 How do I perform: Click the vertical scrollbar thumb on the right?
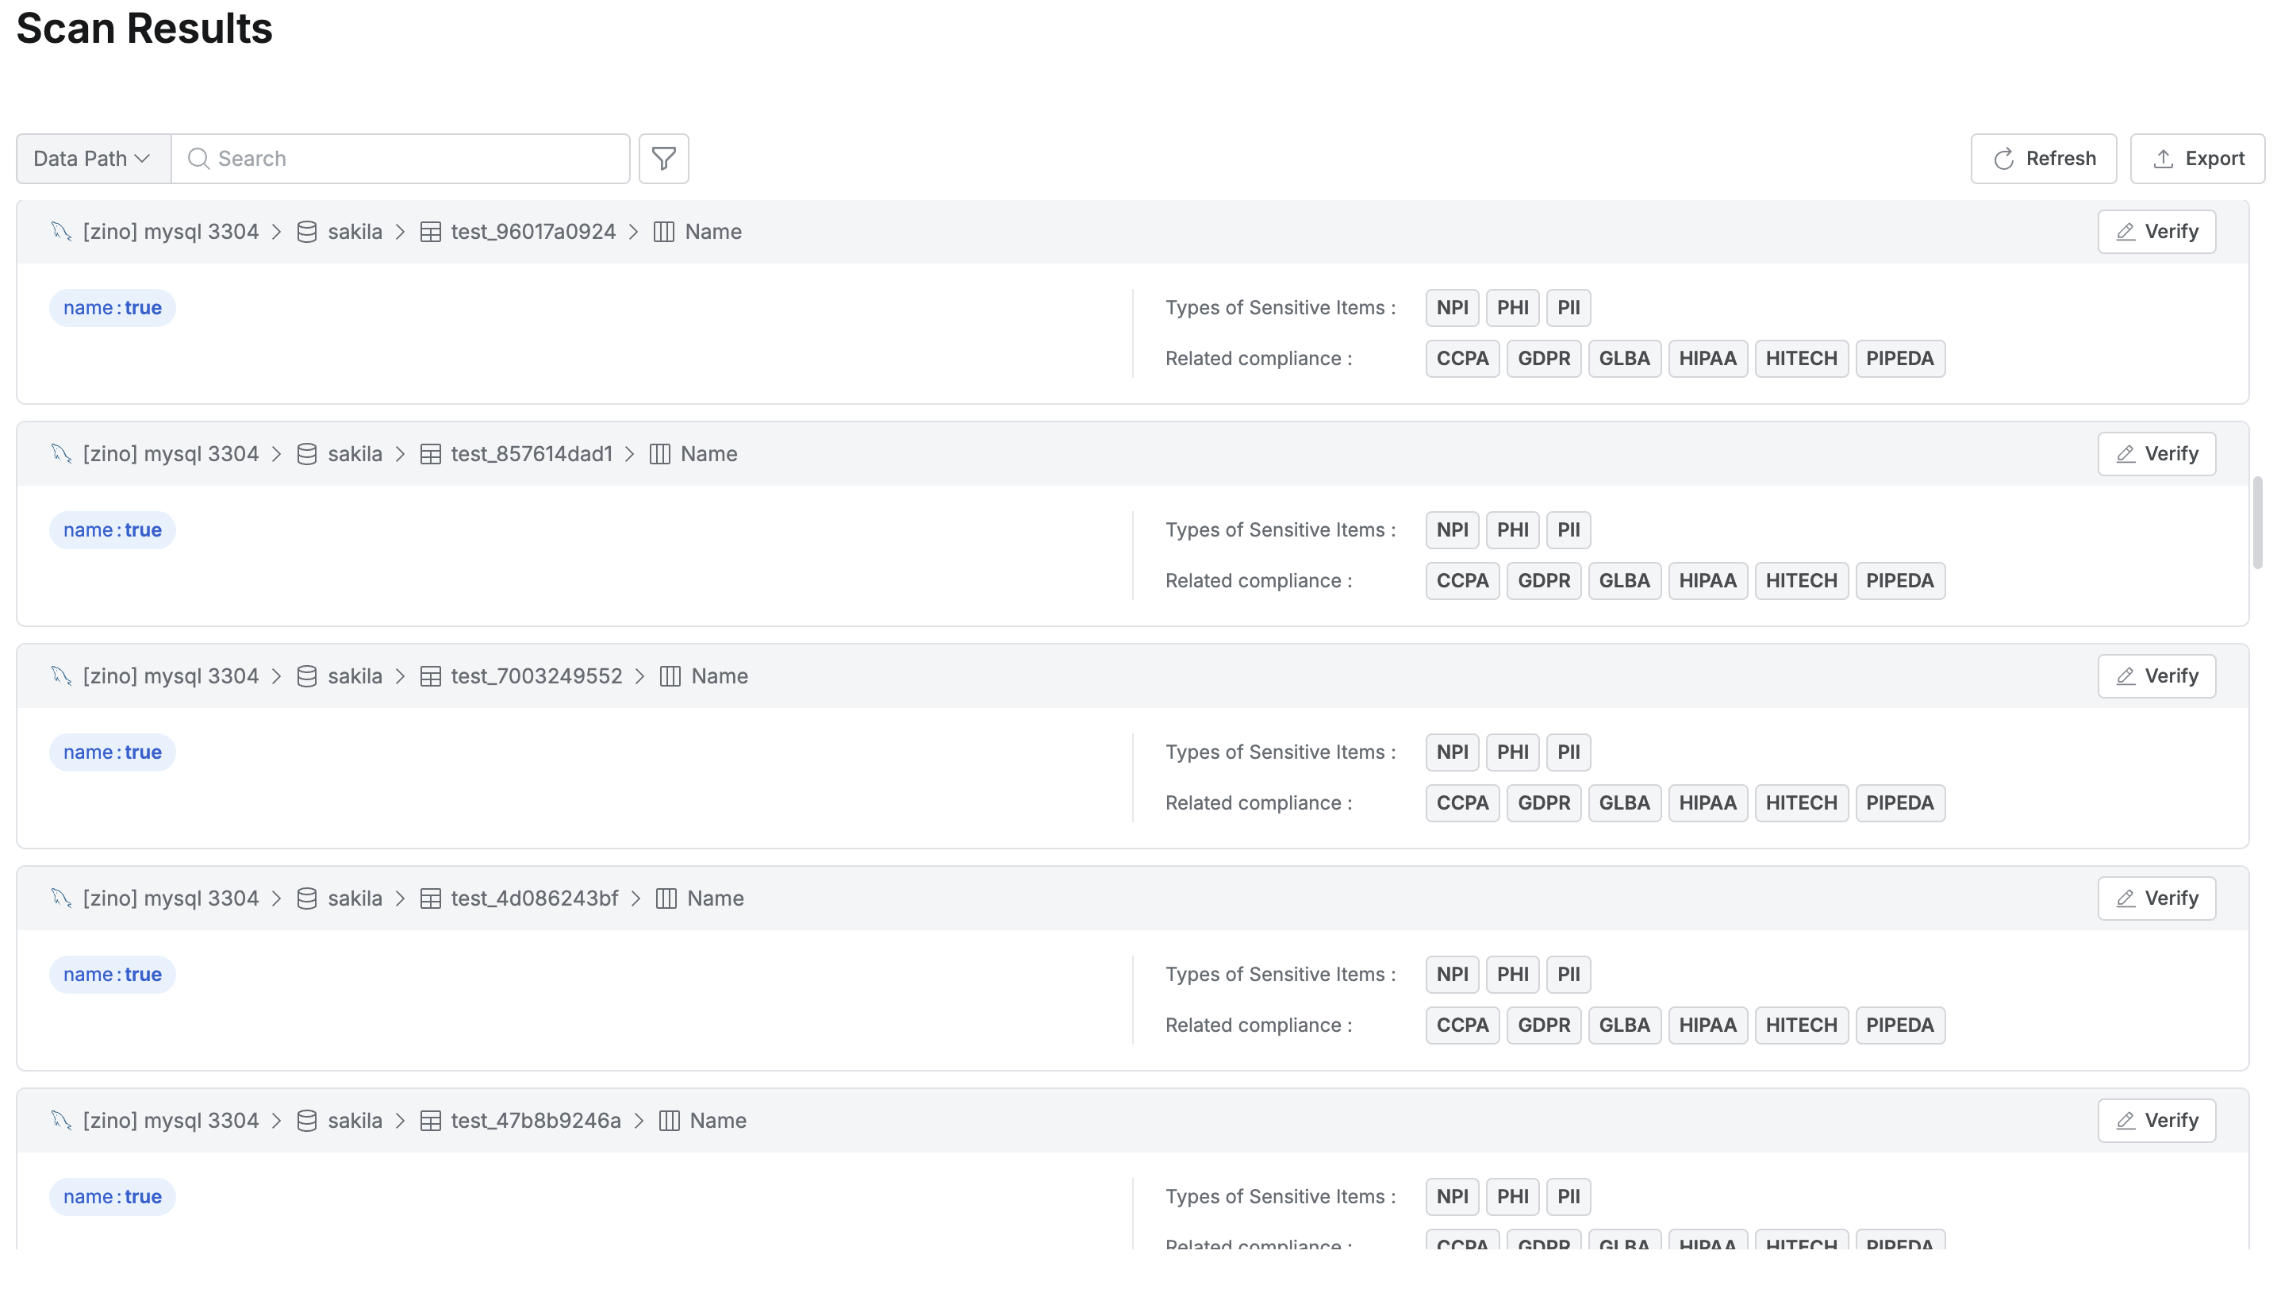[2257, 522]
